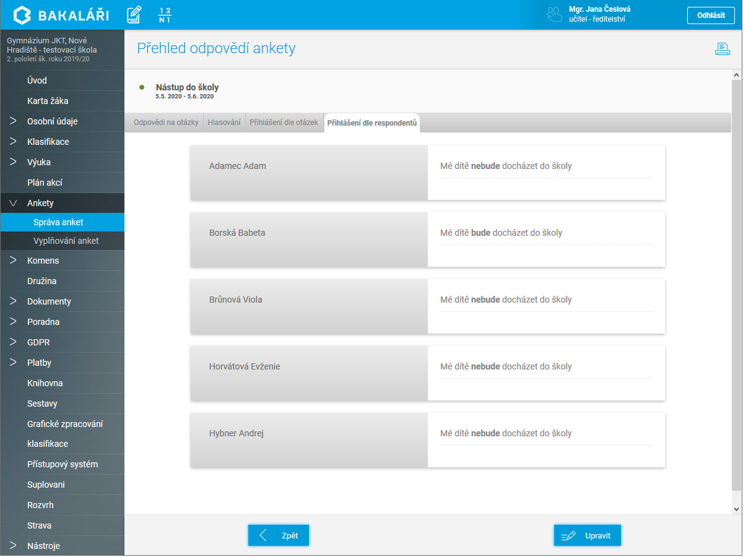
Task: Open Vyplňování anket submenu item
Action: (62, 241)
